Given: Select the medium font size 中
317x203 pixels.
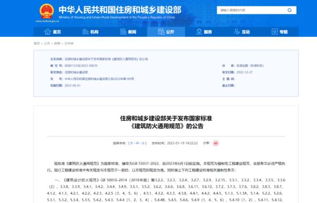Looking at the screenshot, I should tap(137, 143).
